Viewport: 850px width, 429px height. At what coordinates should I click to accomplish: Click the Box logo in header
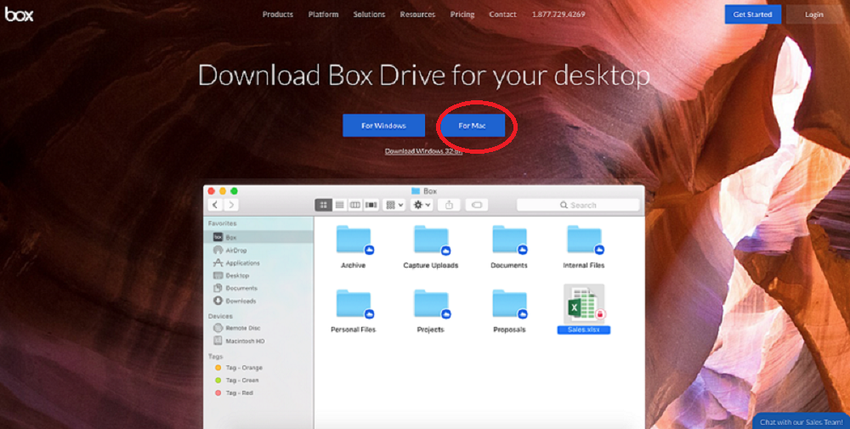(19, 14)
